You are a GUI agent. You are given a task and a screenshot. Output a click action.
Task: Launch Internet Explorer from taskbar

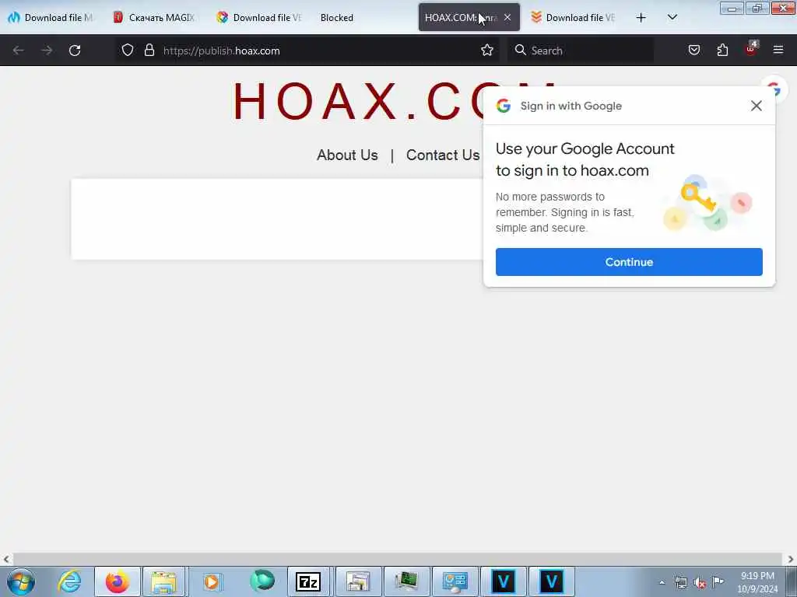coord(69,581)
